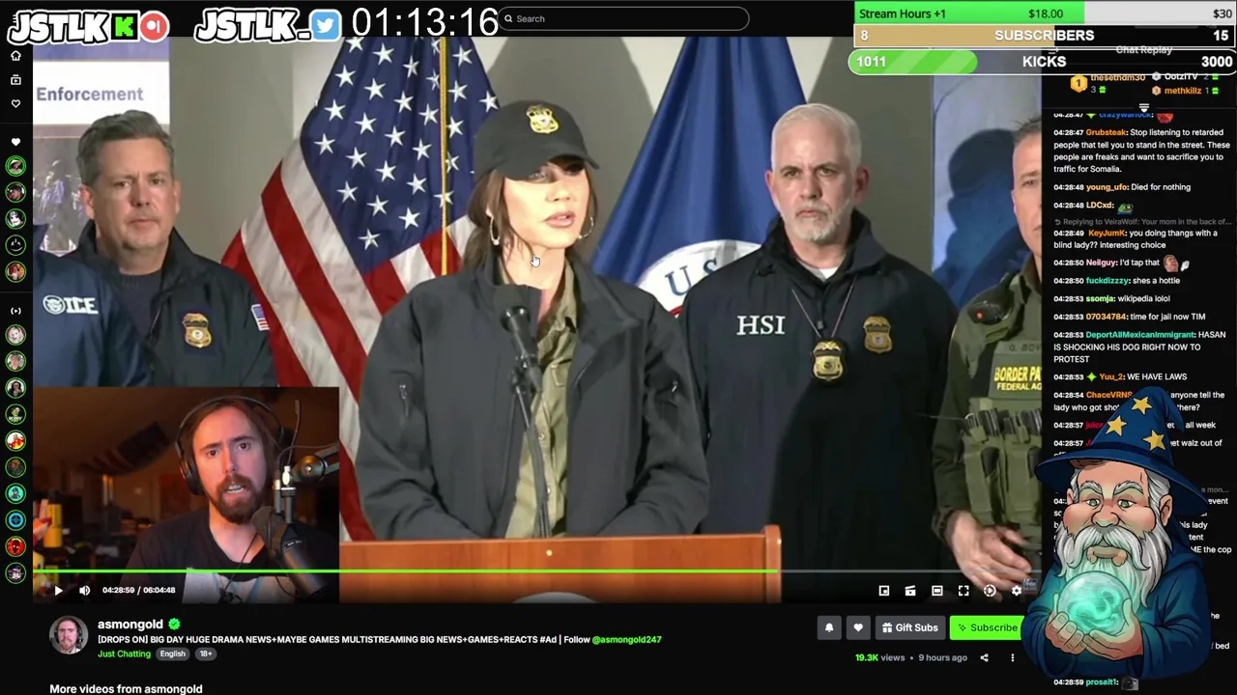The width and height of the screenshot is (1237, 695).
Task: Click the 04:28:59 / 06:04:48 time display
Action: click(x=138, y=590)
